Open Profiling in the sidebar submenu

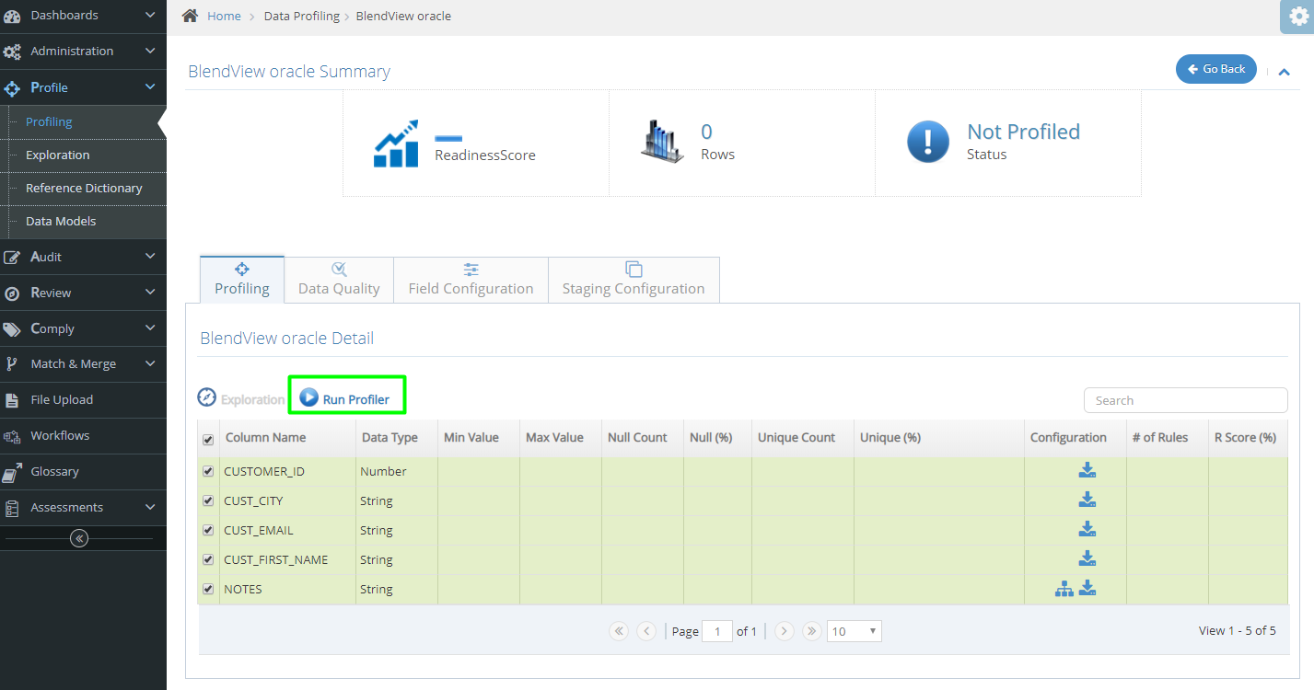tap(49, 121)
